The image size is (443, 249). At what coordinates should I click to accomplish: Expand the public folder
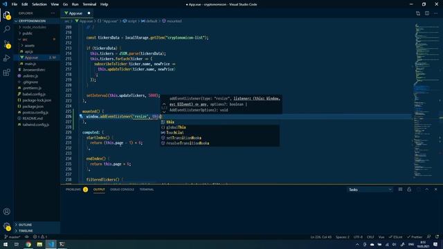click(37, 33)
